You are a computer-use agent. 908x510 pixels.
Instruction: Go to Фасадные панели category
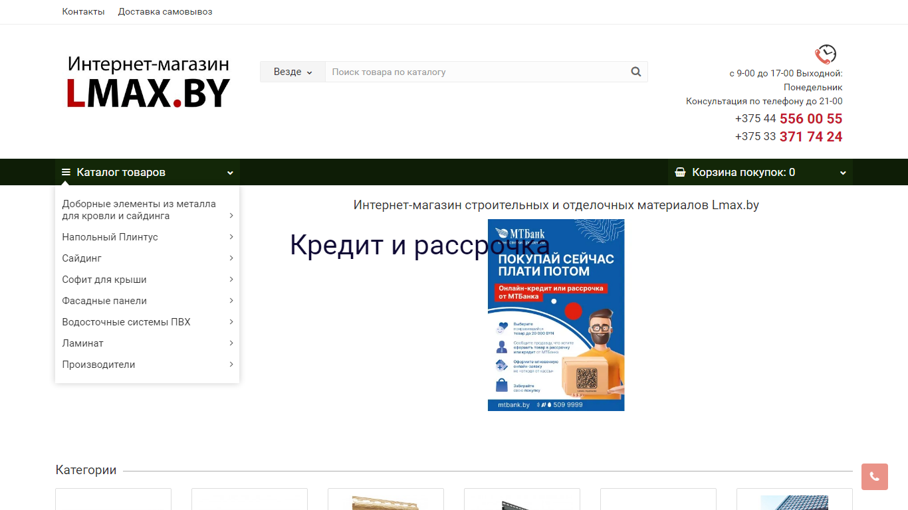click(x=104, y=301)
